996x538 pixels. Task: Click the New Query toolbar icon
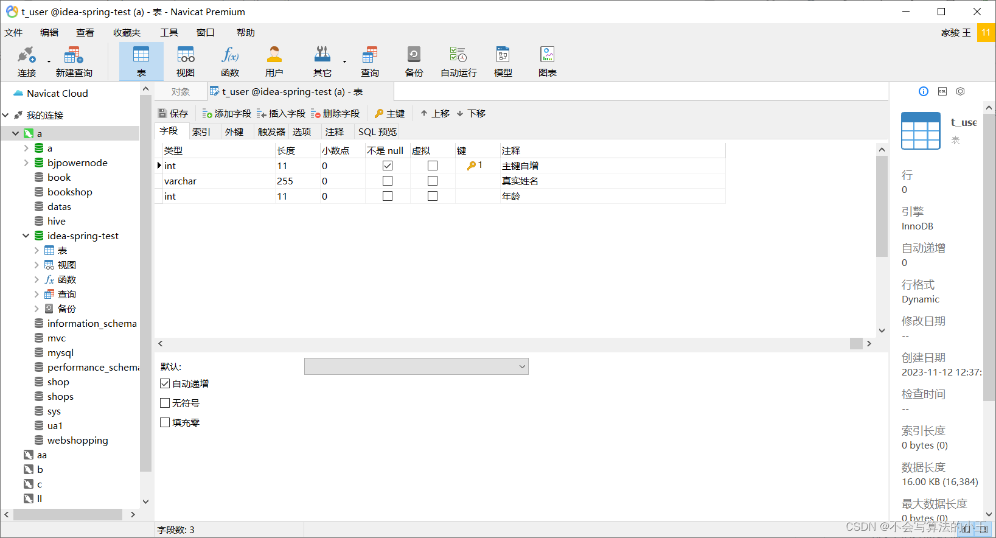[x=74, y=61]
